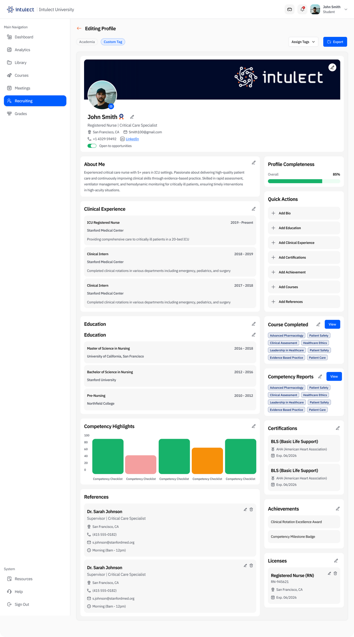This screenshot has height=637, width=354.
Task: Go back using the orange arrow
Action: (79, 29)
